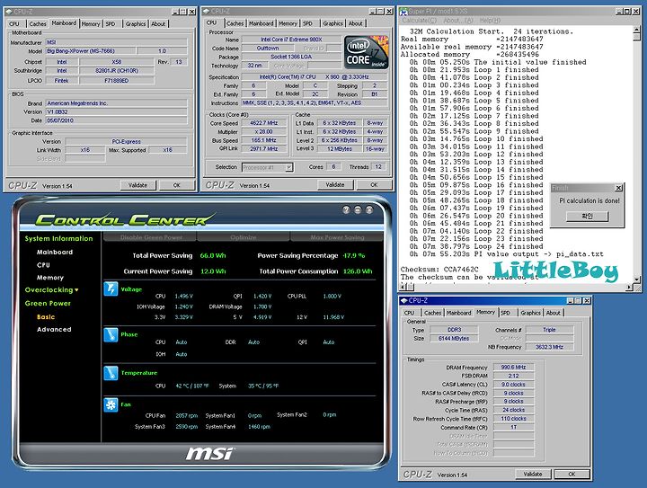Image resolution: width=647 pixels, height=488 pixels.
Task: Open About tab in Memory CPU-Z window
Action: (554, 313)
